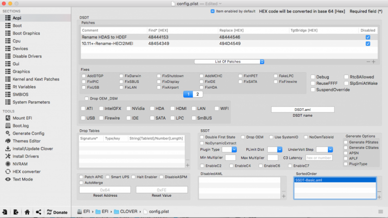Toggle the Item enabled by default checkbox
The width and height of the screenshot is (388, 218).
click(x=212, y=11)
